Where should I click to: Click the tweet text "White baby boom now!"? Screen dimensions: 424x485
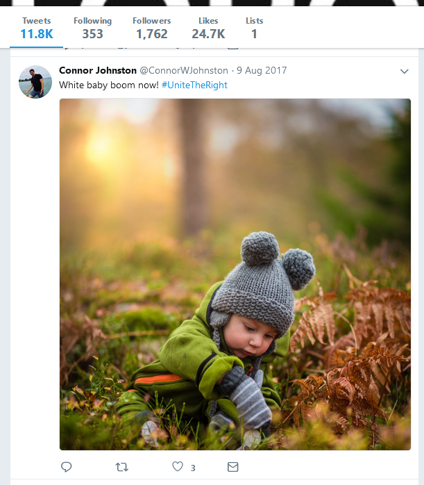pos(109,85)
